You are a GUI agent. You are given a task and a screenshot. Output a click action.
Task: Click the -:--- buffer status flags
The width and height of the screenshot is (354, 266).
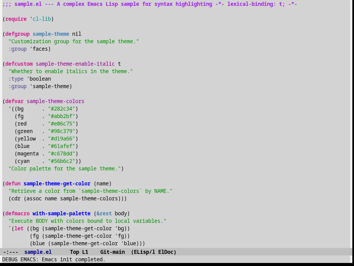click(x=11, y=252)
